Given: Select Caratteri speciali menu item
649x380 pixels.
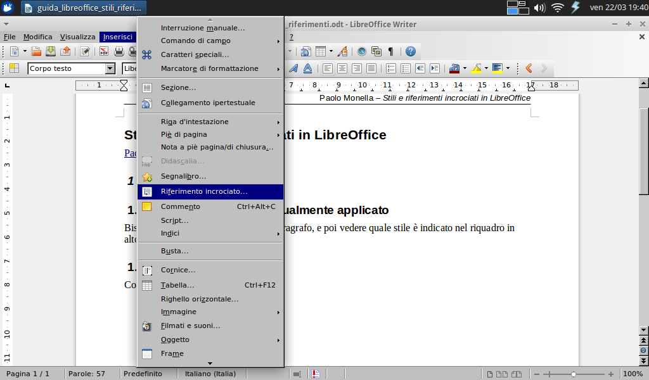Looking at the screenshot, I should [210, 54].
